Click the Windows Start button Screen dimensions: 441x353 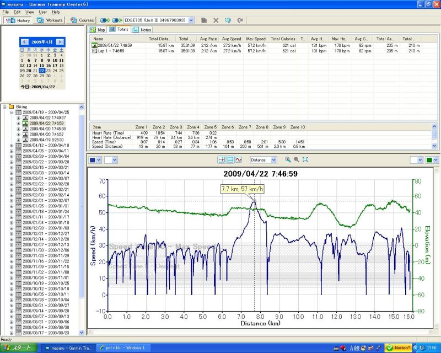click(x=19, y=348)
